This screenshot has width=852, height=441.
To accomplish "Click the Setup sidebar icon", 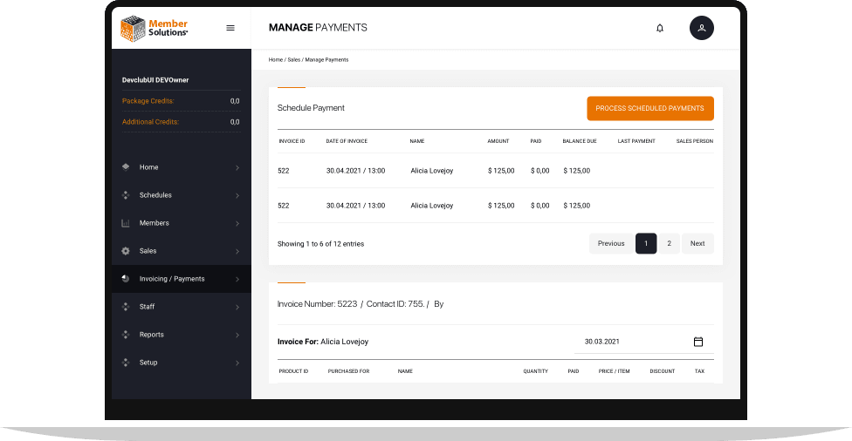I will 126,363.
